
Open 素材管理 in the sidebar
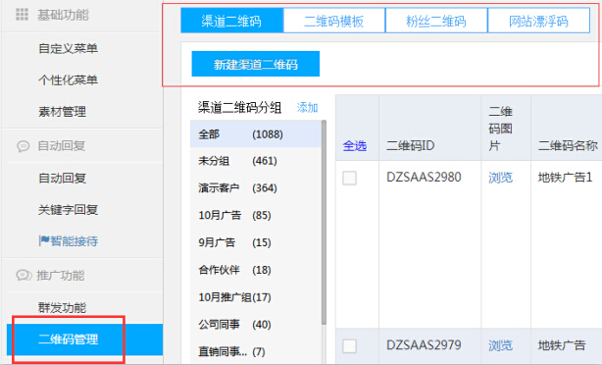click(62, 112)
